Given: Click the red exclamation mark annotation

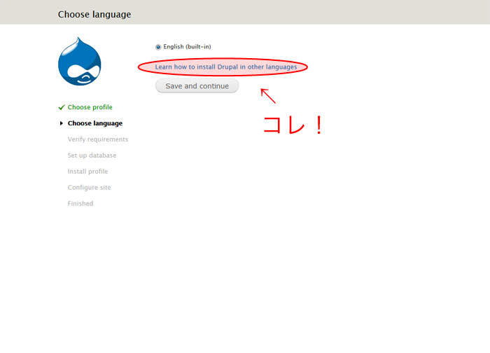Looking at the screenshot, I should coord(317,125).
